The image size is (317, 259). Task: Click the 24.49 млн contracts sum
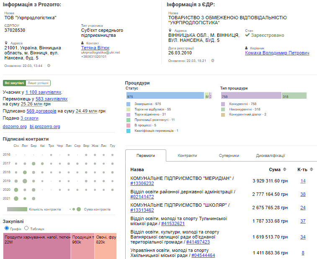click(x=87, y=111)
